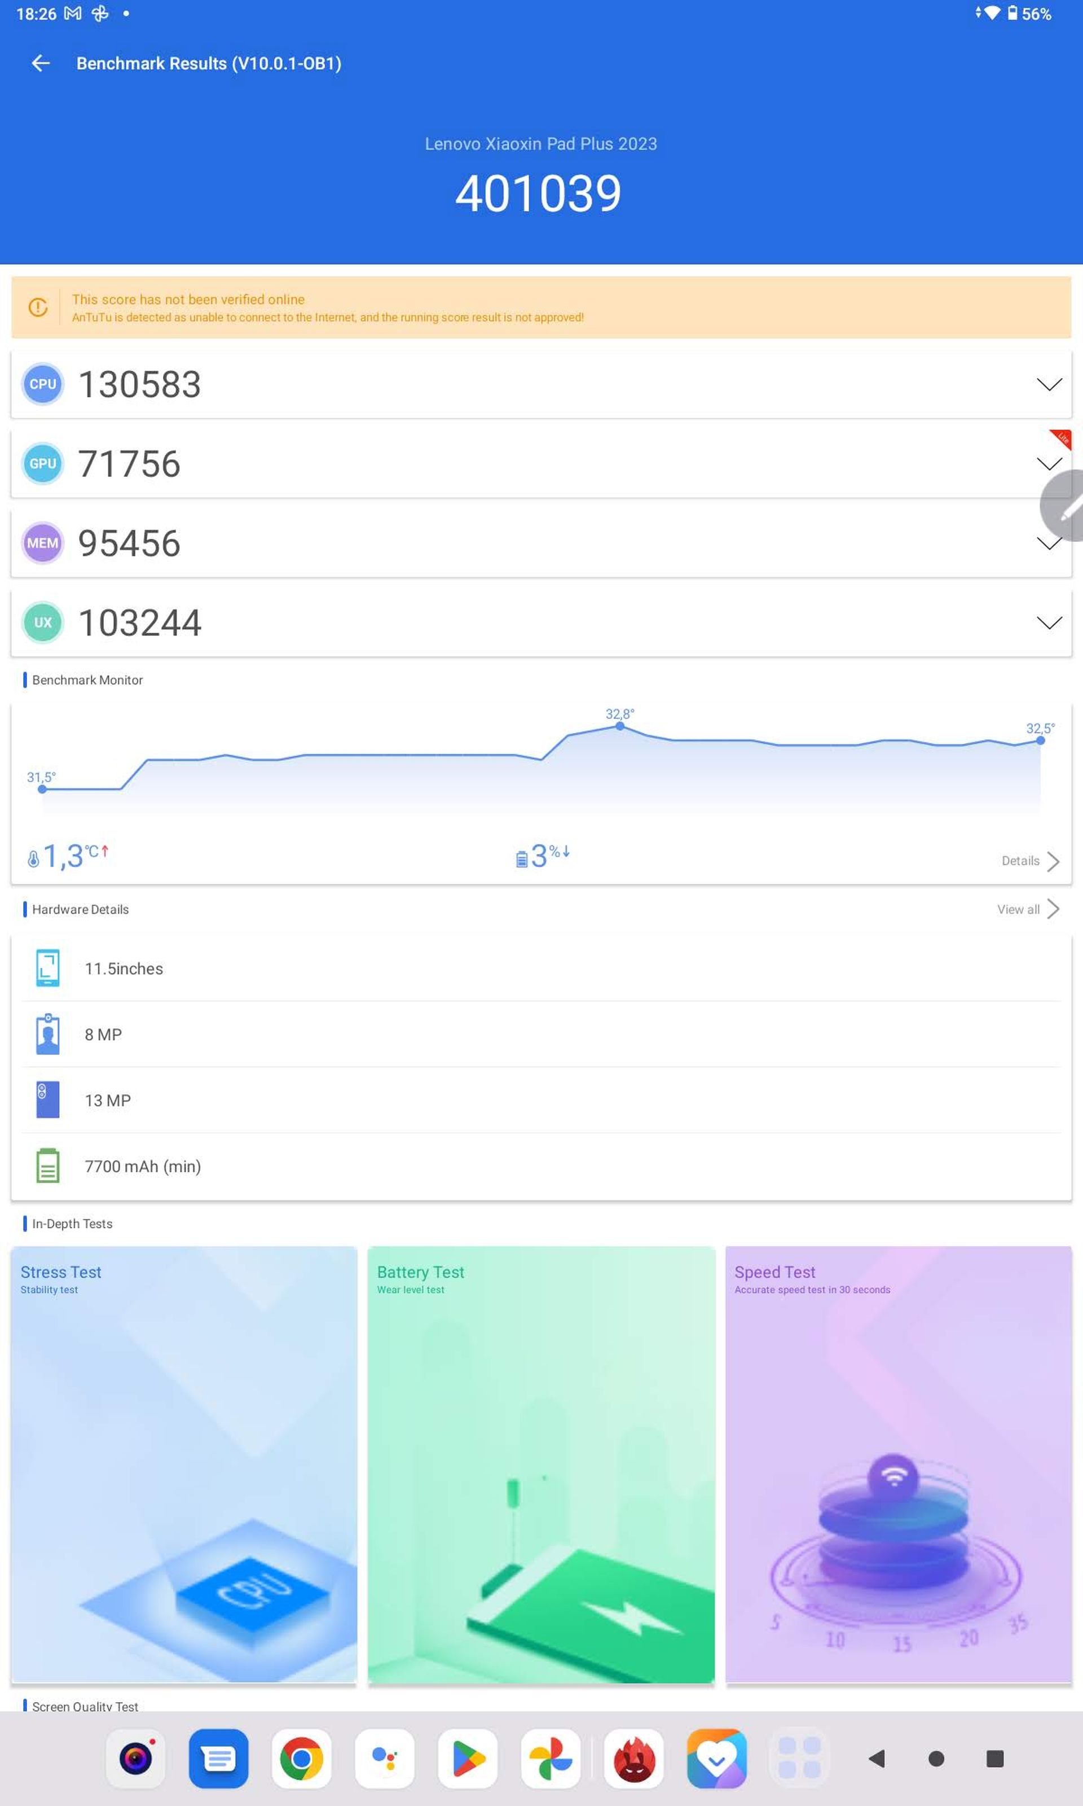Click the Screen Quality Test heading
This screenshot has height=1806, width=1083.
pos(85,1706)
